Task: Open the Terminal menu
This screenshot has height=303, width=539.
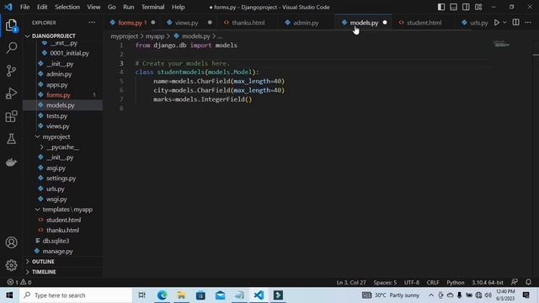Action: pyautogui.click(x=153, y=7)
